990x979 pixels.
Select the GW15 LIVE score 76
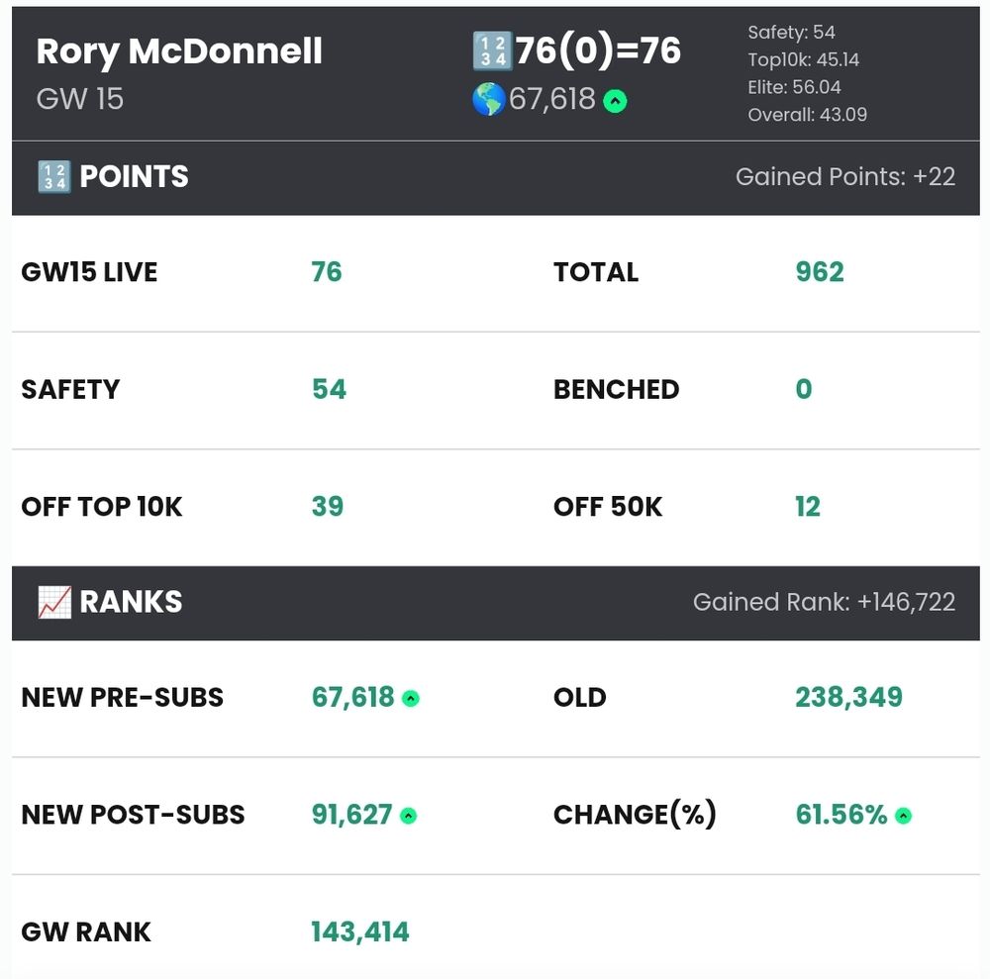pyautogui.click(x=327, y=272)
